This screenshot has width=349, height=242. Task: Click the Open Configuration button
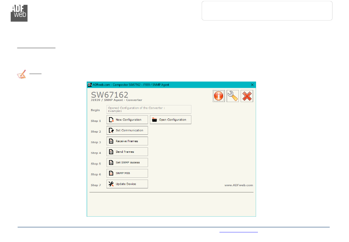point(170,120)
